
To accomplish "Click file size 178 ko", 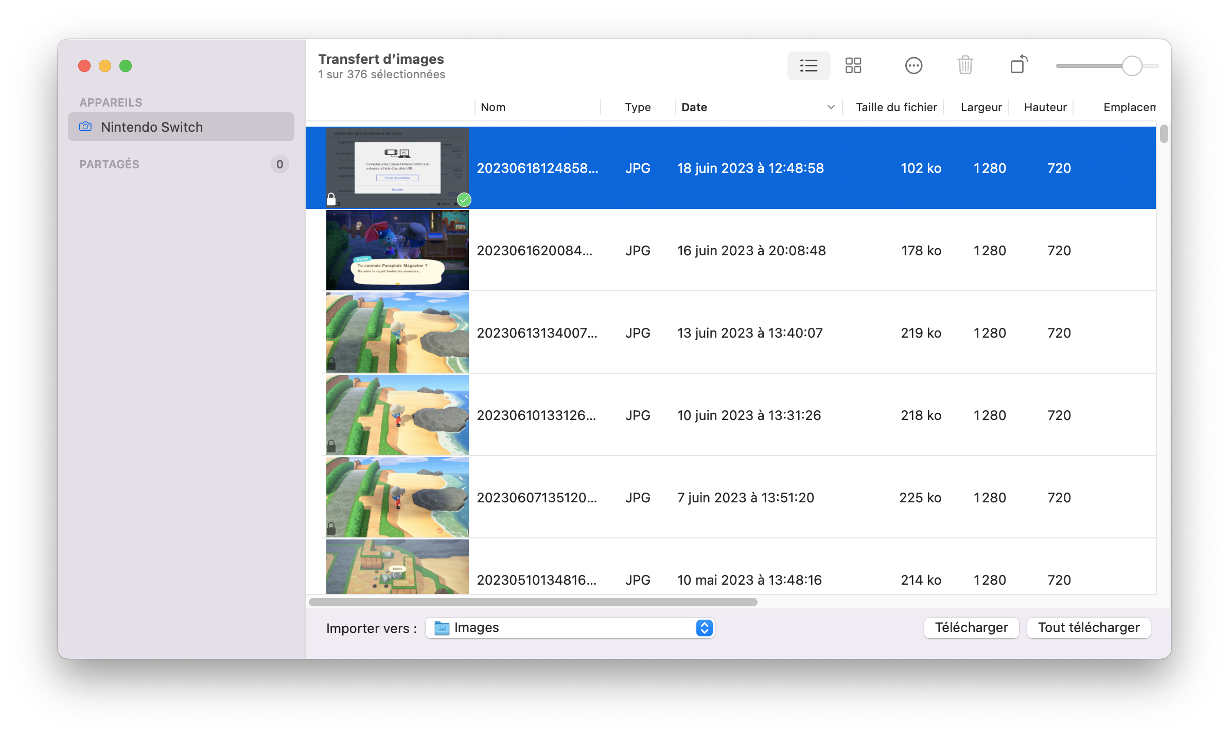I will click(921, 251).
